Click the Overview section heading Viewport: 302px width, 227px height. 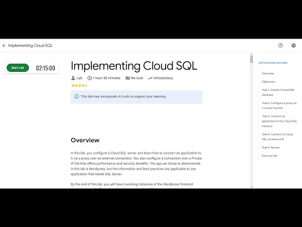(85, 140)
